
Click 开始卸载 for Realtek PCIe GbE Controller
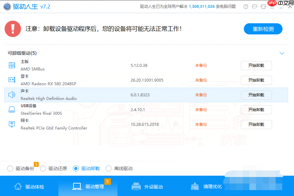[256, 125]
